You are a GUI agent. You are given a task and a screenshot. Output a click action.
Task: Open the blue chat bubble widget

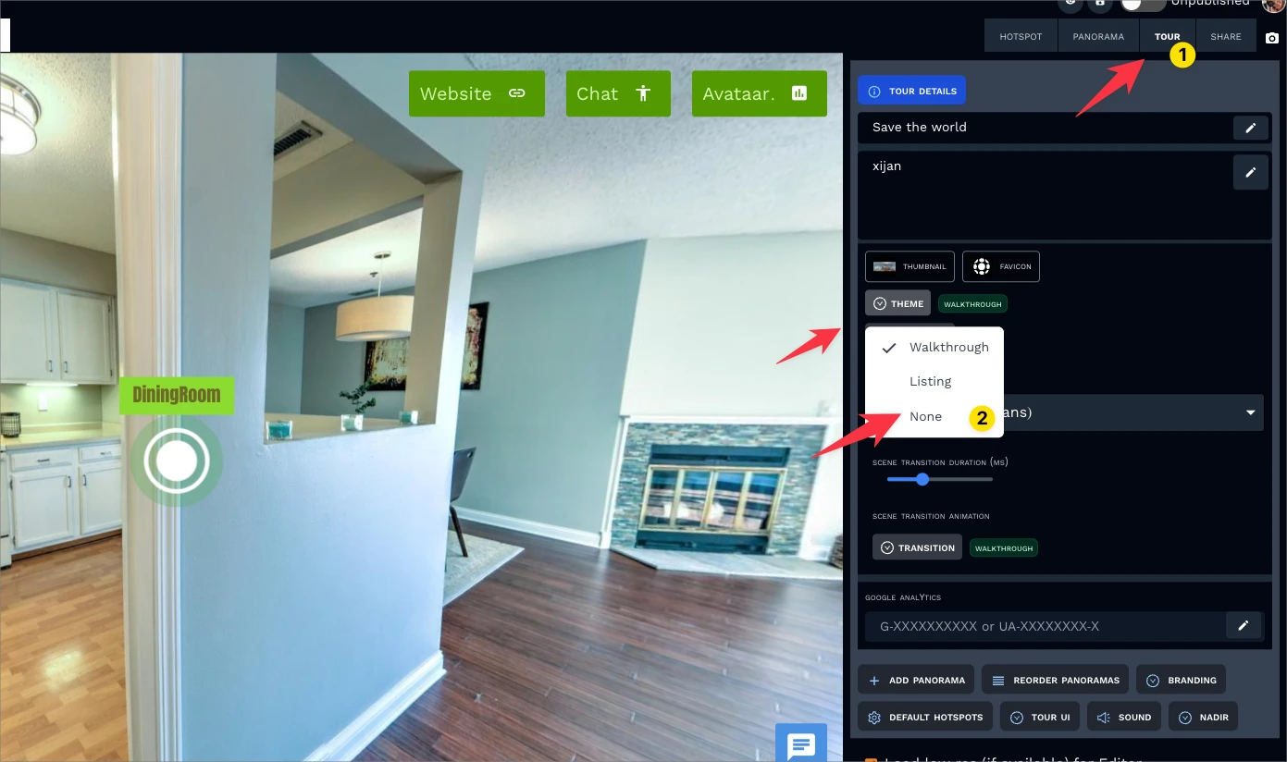799,744
